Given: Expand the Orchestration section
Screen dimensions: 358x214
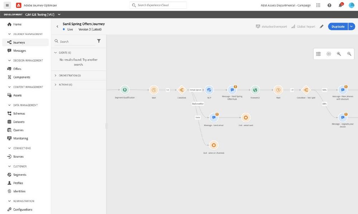Looking at the screenshot, I should (x=55, y=76).
